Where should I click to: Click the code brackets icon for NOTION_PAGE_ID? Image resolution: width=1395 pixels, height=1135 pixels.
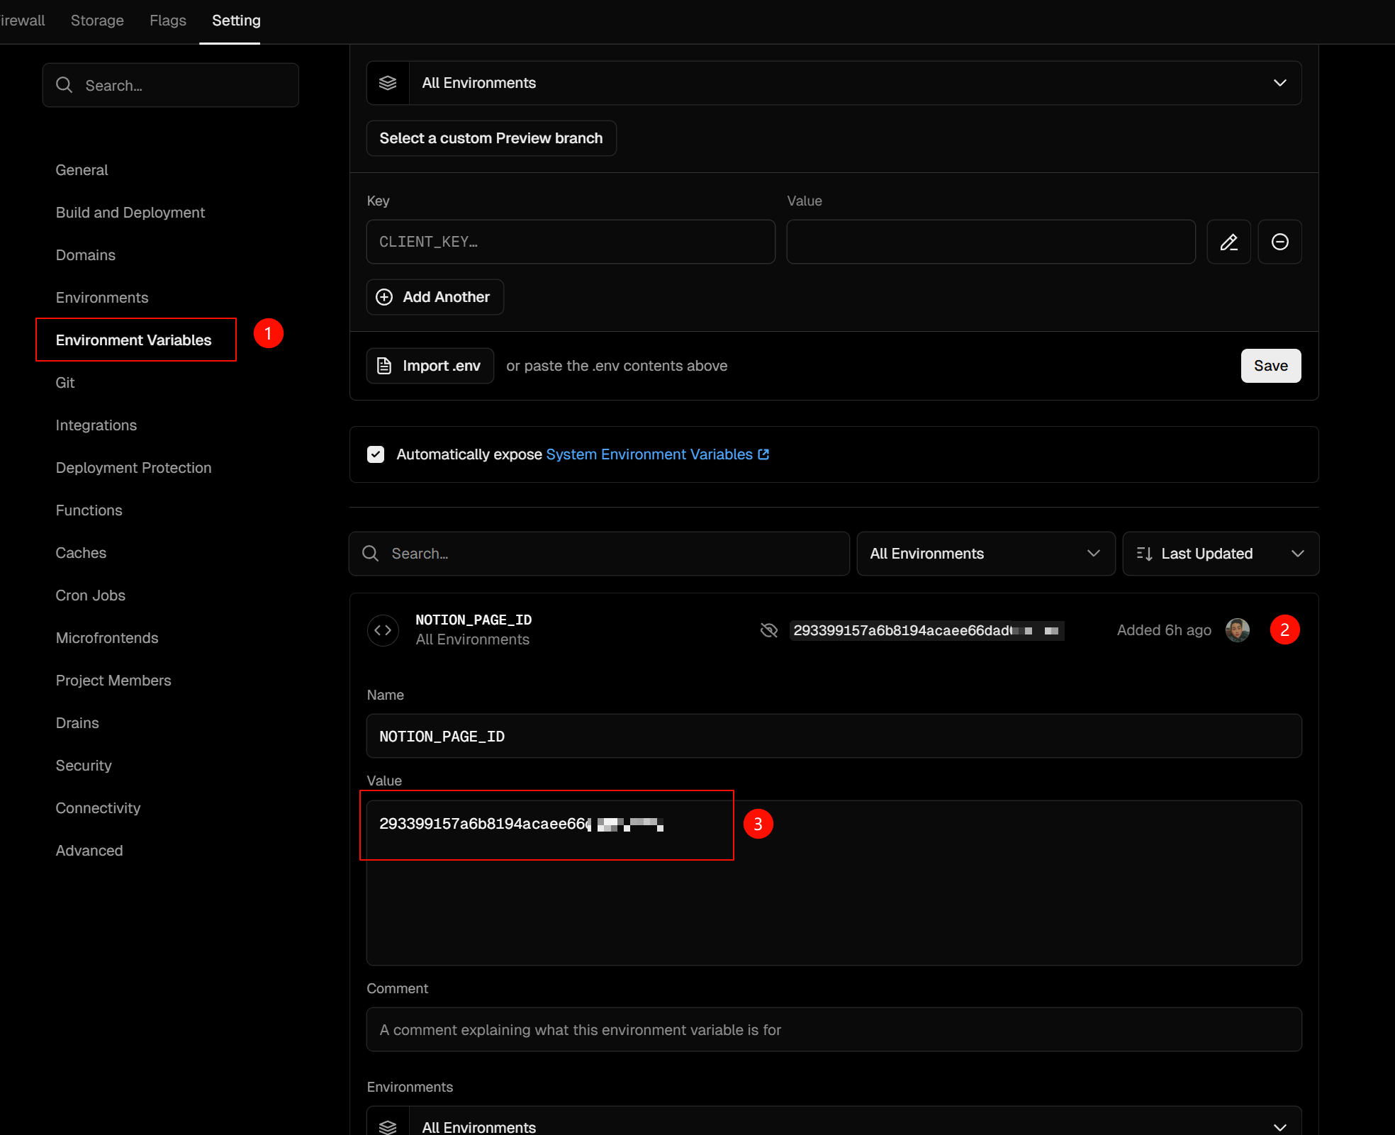coord(383,630)
